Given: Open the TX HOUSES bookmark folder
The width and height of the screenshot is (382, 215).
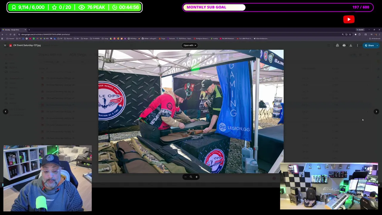Looking at the screenshot, I should coord(95,39).
